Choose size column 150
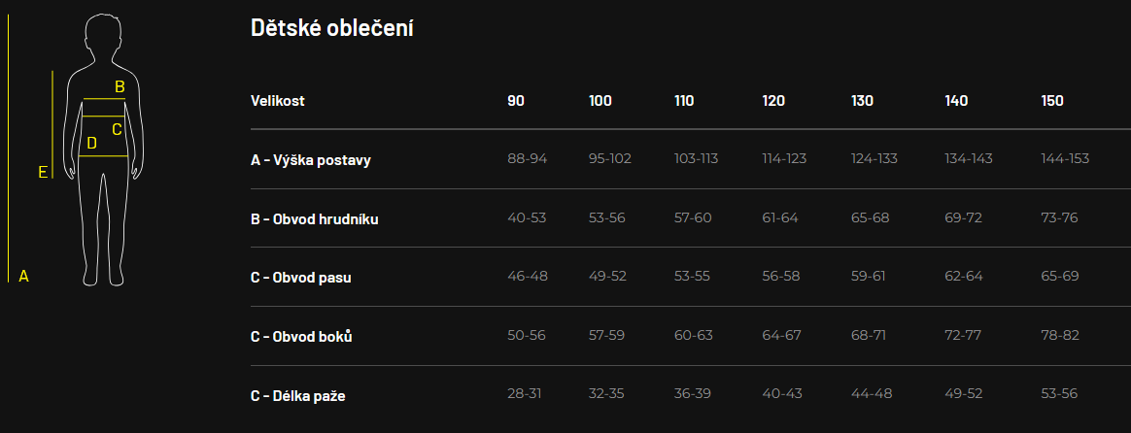The image size is (1131, 433). 1052,101
